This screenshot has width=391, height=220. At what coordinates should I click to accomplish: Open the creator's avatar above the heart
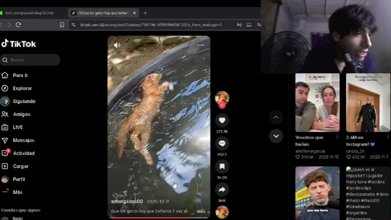pos(222,97)
